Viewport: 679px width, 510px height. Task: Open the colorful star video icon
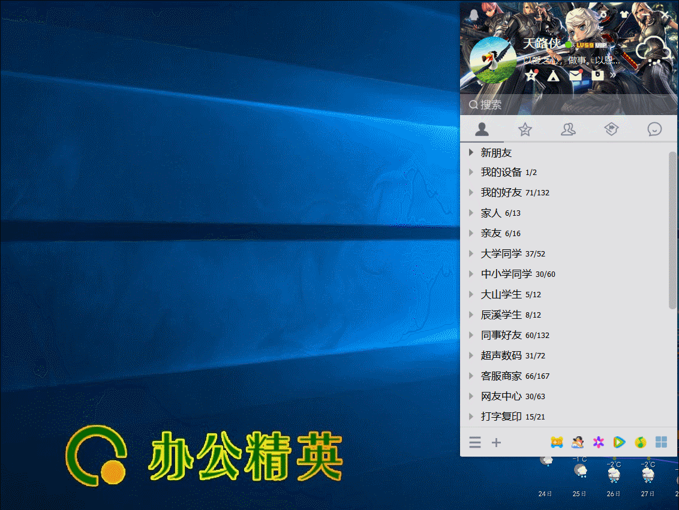(599, 442)
